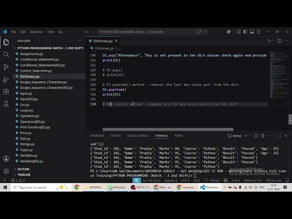
Task: Maximize the terminal panel size
Action: point(279,136)
